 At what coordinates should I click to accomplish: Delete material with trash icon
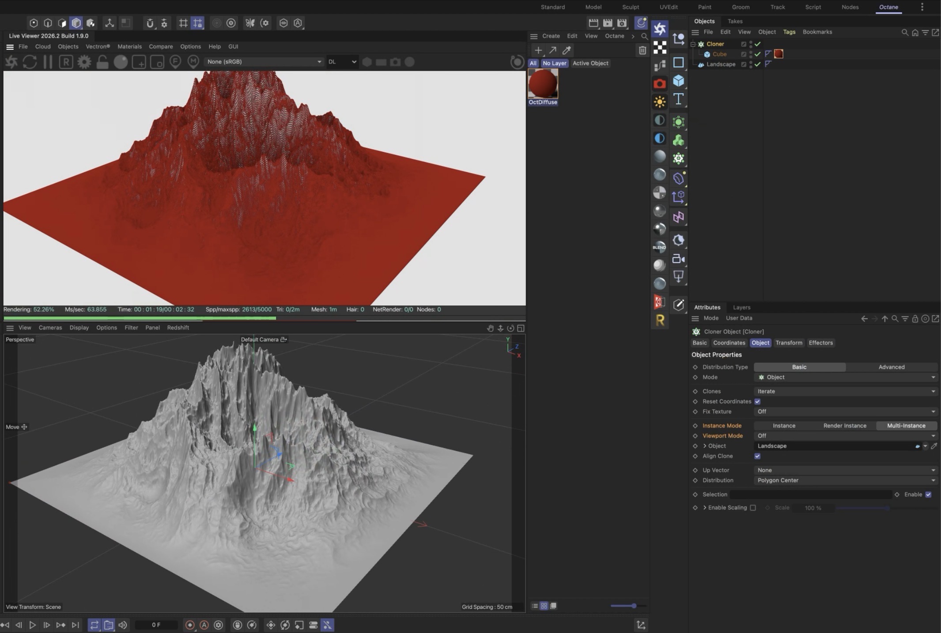[642, 50]
